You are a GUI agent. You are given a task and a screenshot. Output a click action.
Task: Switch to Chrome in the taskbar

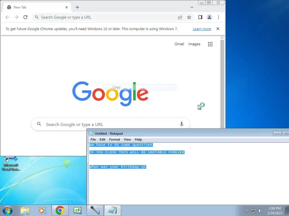[x=60, y=210]
